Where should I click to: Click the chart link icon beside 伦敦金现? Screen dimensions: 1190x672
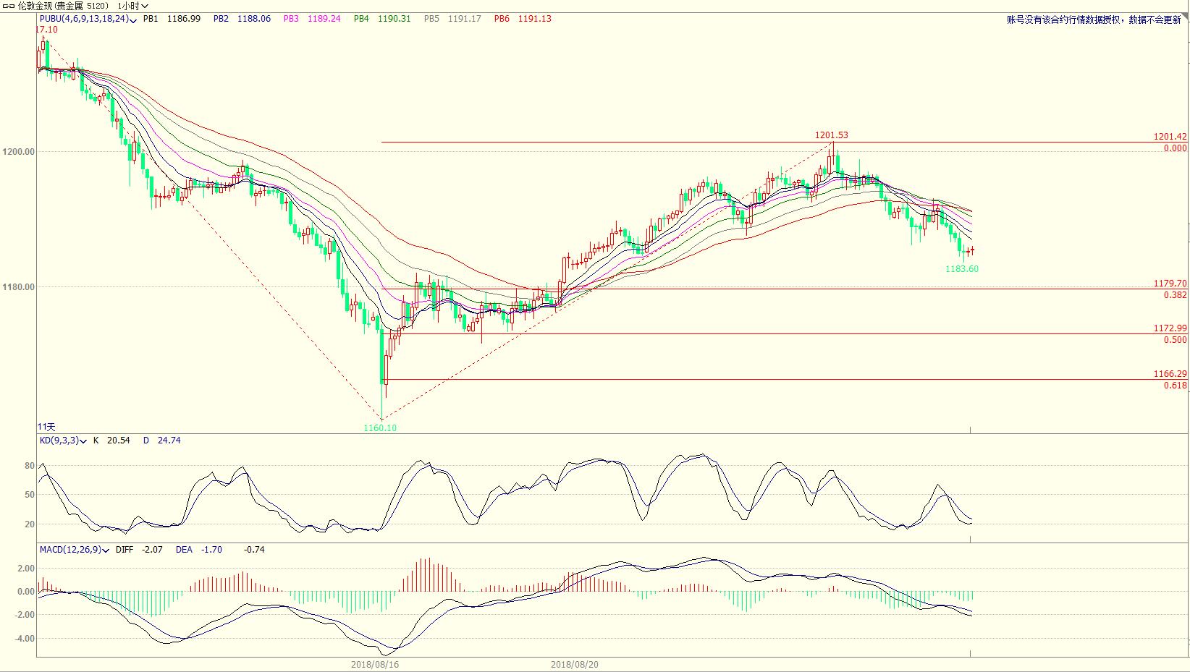(9, 6)
